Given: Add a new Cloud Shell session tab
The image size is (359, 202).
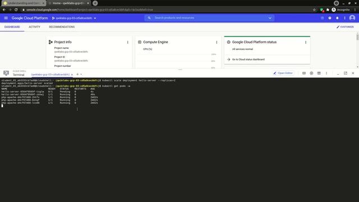Looking at the screenshot, I should click(77, 74).
